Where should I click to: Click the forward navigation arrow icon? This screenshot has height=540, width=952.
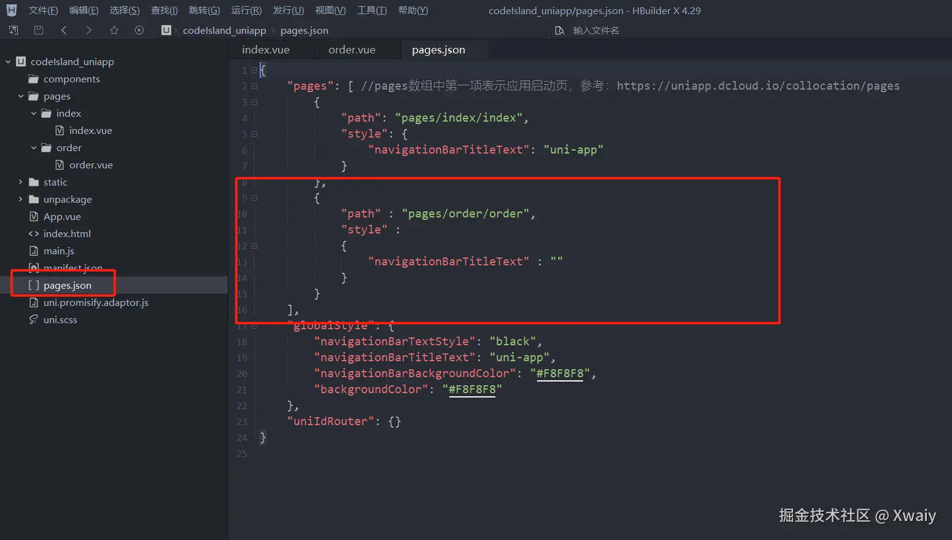pos(89,29)
